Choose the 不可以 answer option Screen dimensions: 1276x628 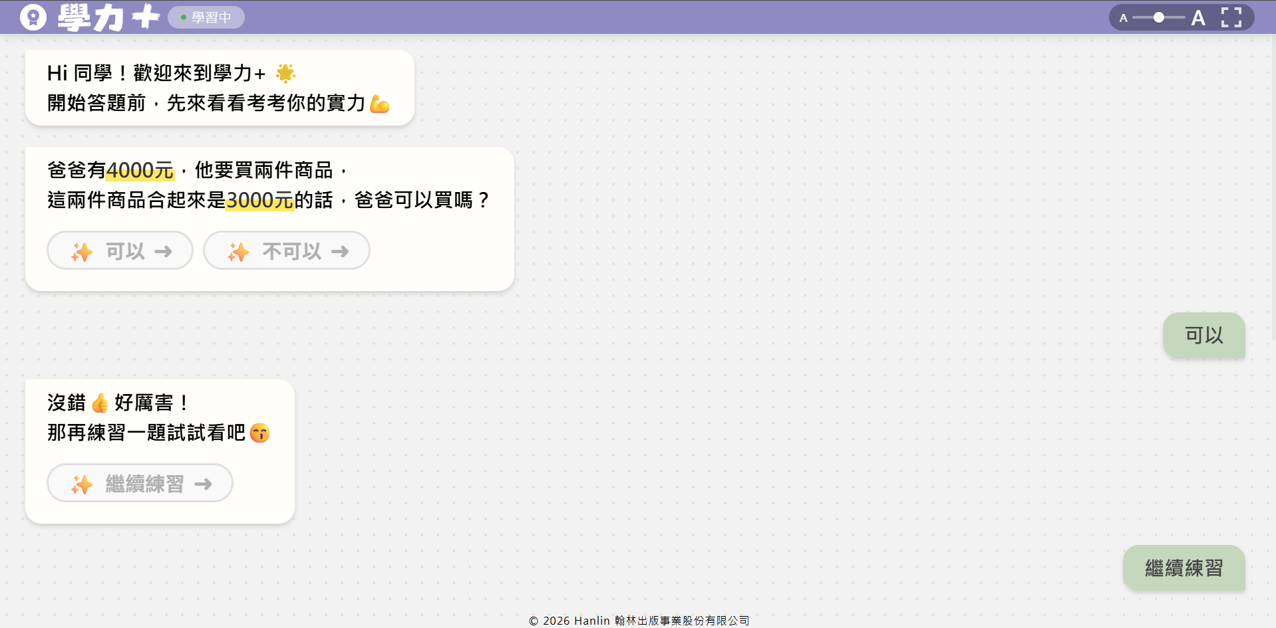[287, 251]
